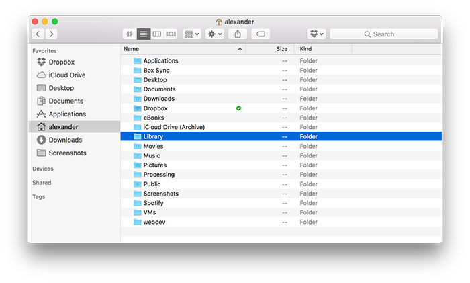Click the alexander home icon in title bar

coord(219,22)
